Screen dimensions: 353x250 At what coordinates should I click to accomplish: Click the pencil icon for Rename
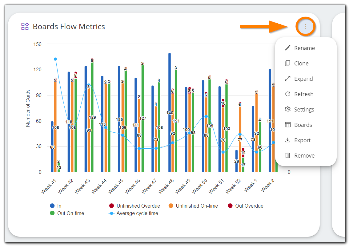tap(288, 48)
